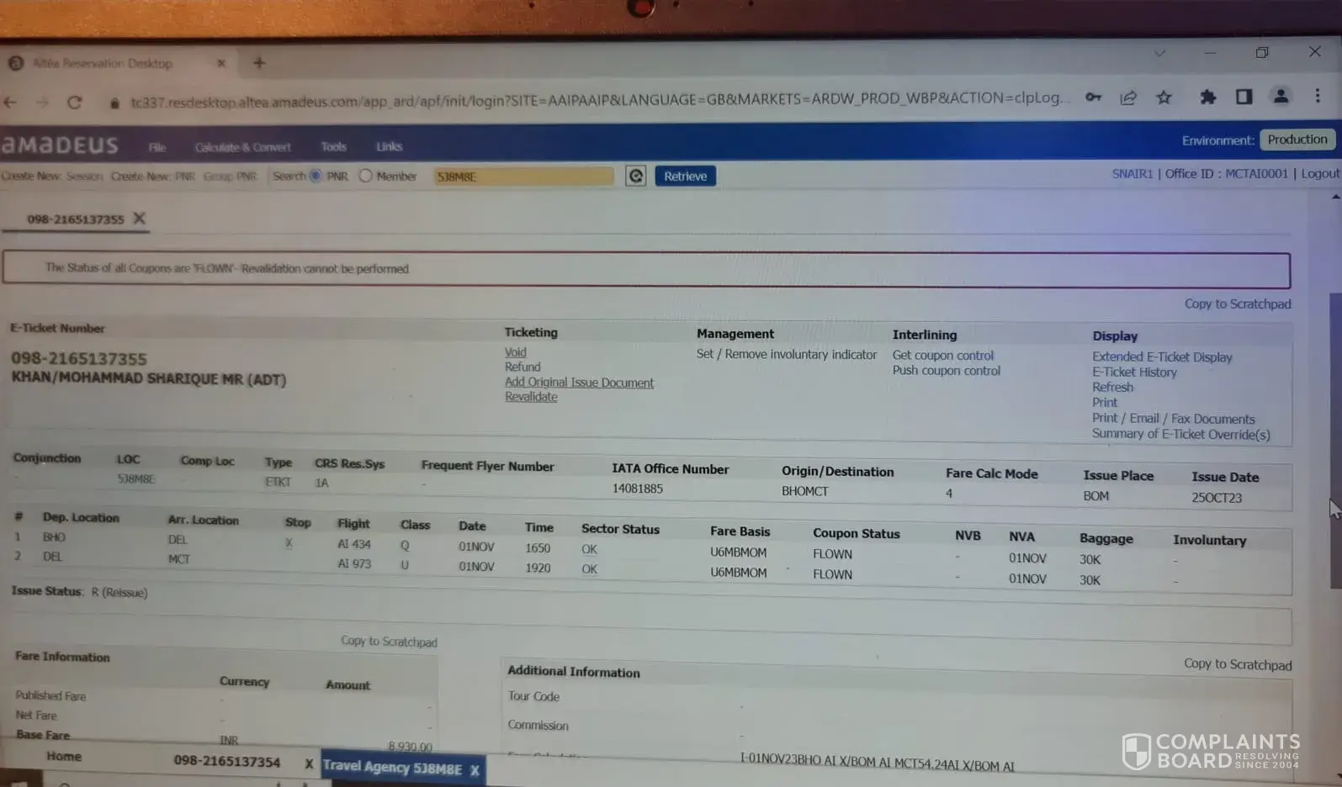Open the browser profile avatar icon
The height and width of the screenshot is (787, 1342).
point(1280,97)
